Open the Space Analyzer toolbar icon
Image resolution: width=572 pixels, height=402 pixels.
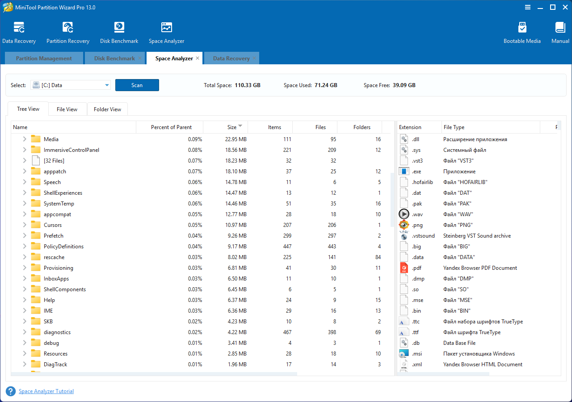[x=167, y=28]
